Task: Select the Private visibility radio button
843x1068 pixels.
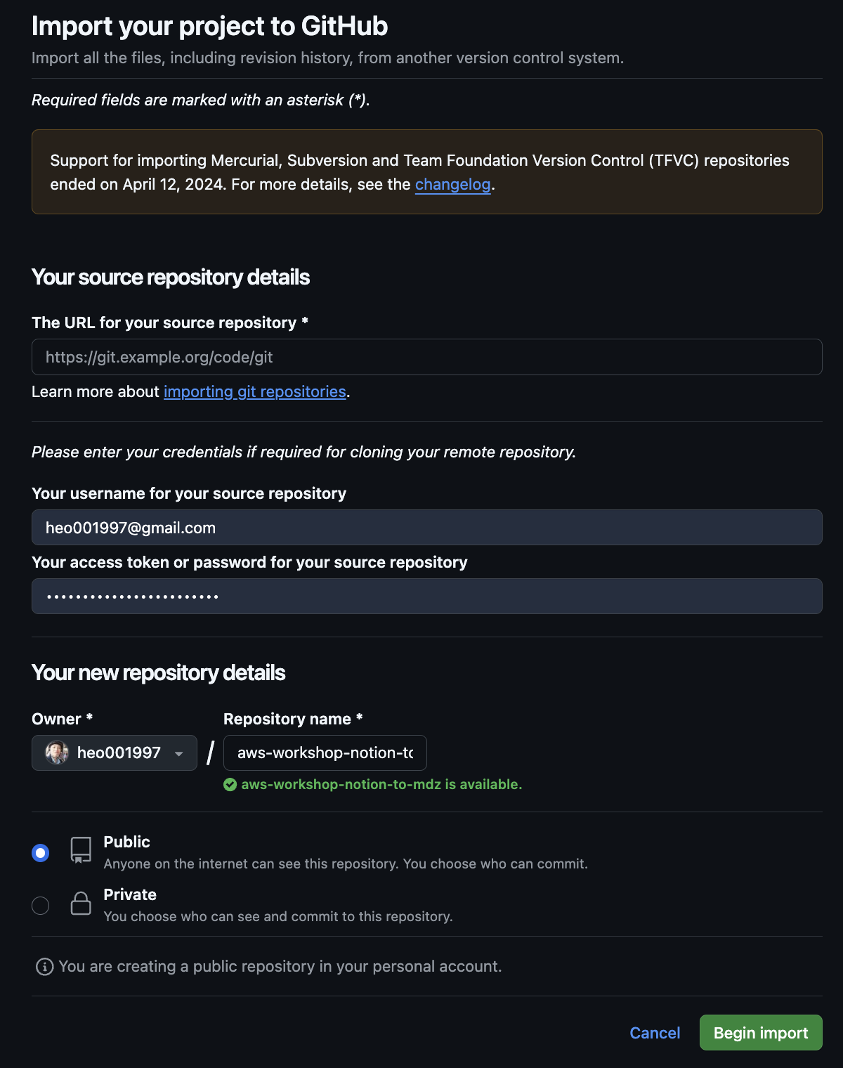Action: [41, 906]
